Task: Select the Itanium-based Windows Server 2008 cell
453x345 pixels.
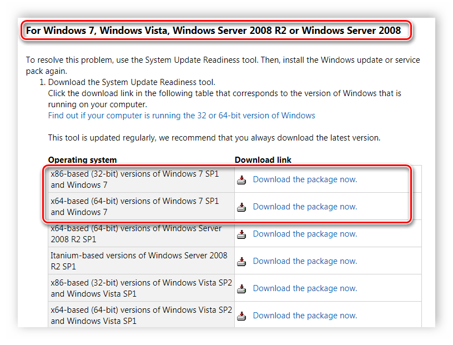Action: click(139, 261)
